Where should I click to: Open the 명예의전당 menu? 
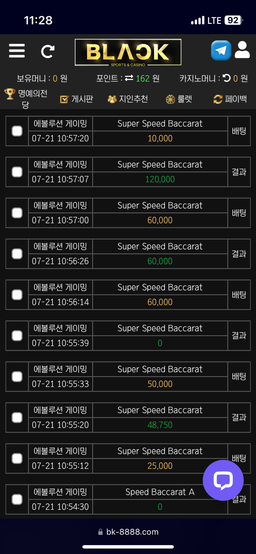click(x=26, y=99)
